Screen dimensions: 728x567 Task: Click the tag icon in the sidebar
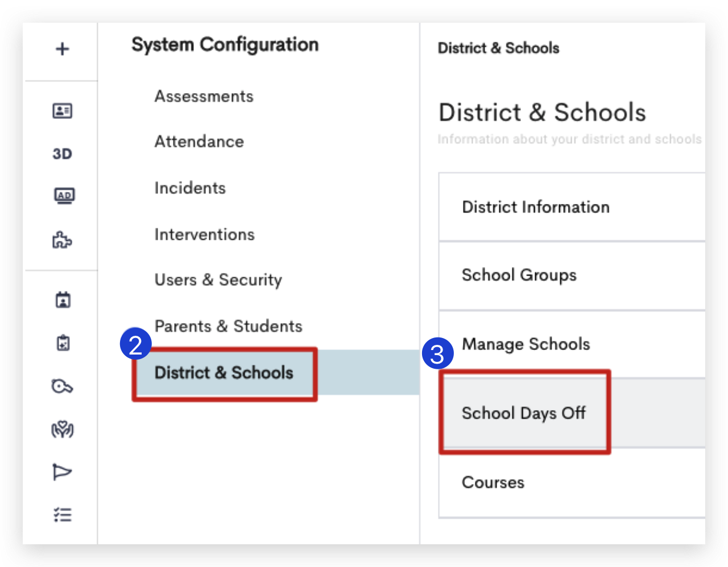(x=63, y=387)
